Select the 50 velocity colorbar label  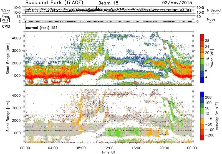tap(207, 108)
